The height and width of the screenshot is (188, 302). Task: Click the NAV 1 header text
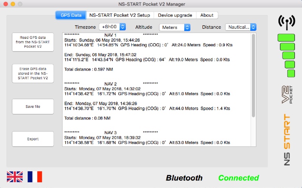[x=110, y=35]
